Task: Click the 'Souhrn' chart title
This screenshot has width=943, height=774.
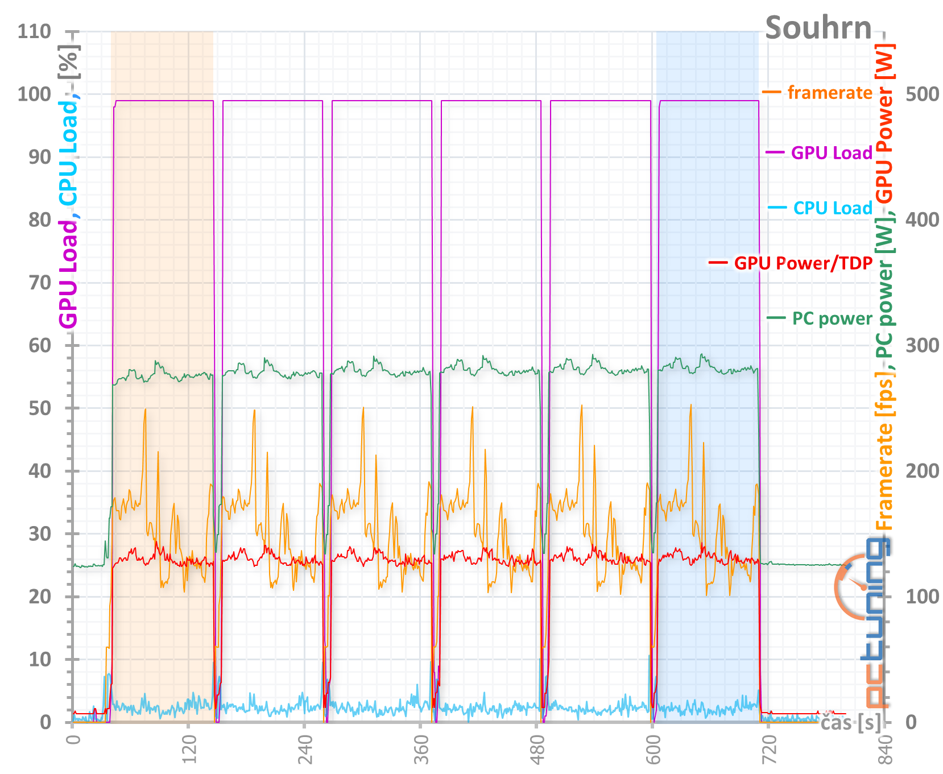Action: point(818,27)
